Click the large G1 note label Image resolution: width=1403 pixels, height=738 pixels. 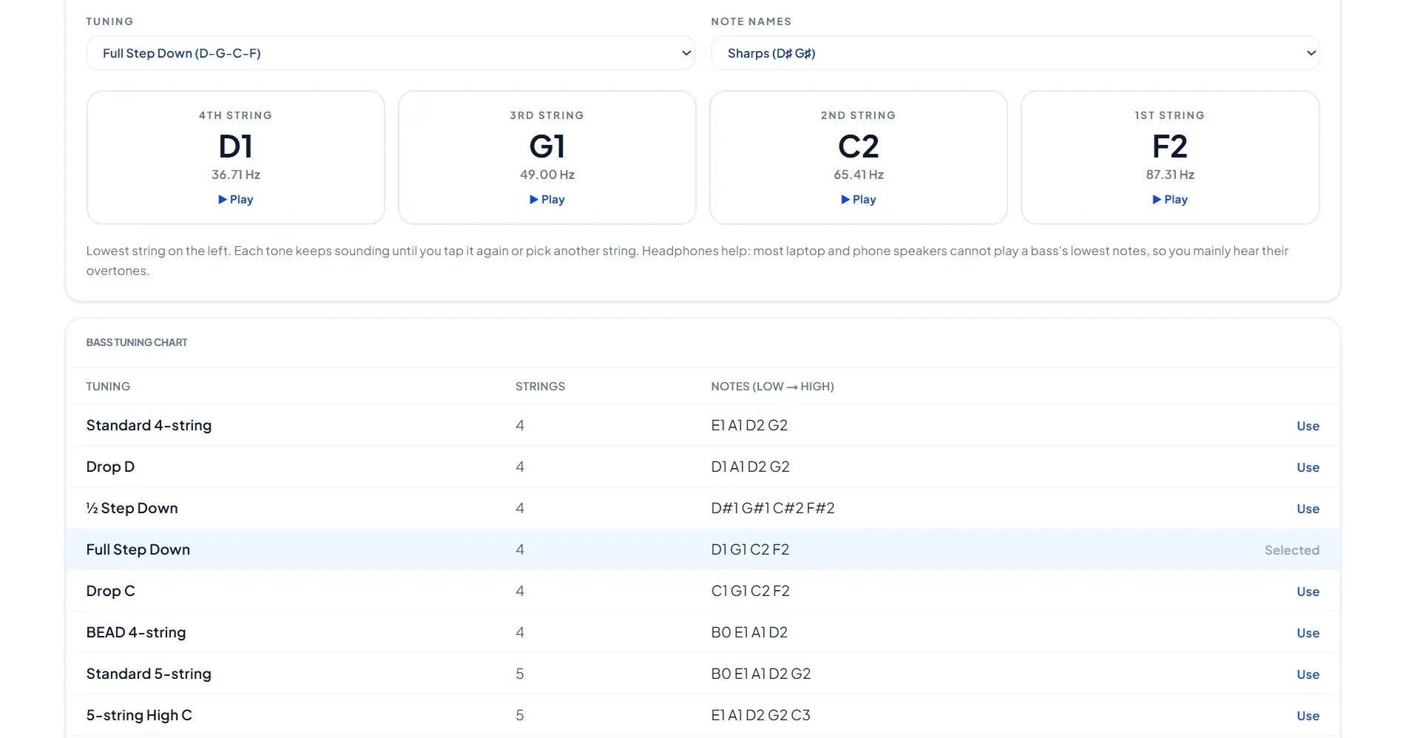[547, 146]
